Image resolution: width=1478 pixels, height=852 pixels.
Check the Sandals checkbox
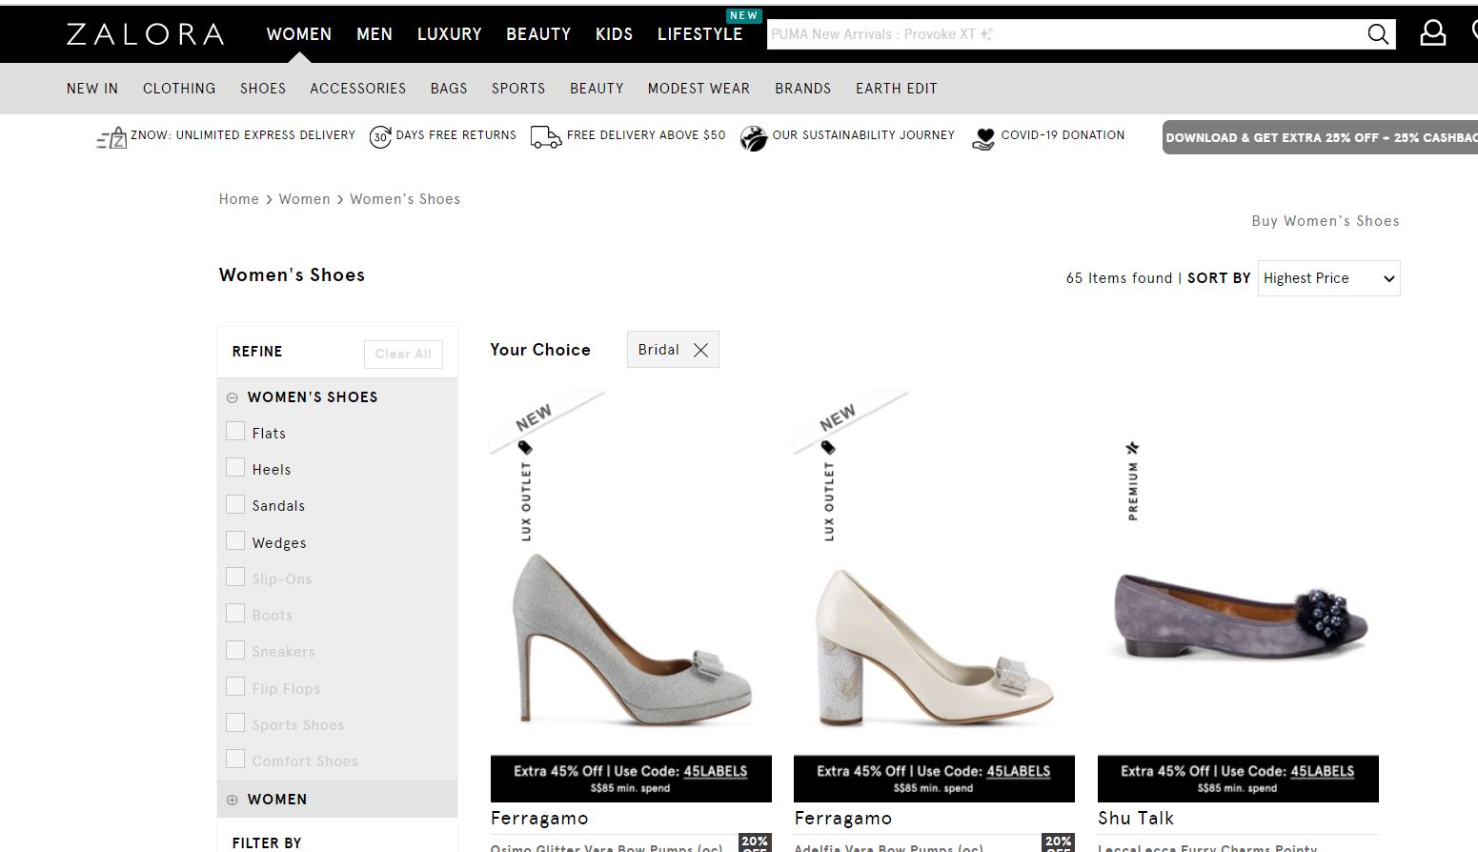point(235,504)
